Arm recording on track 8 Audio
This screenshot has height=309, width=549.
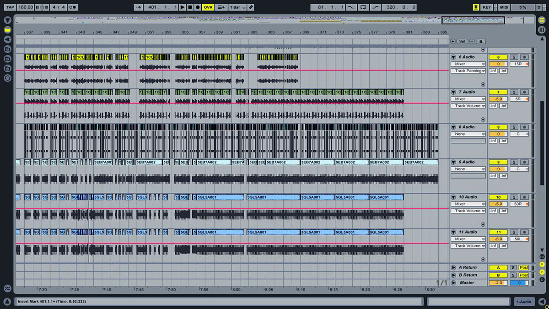(524, 127)
